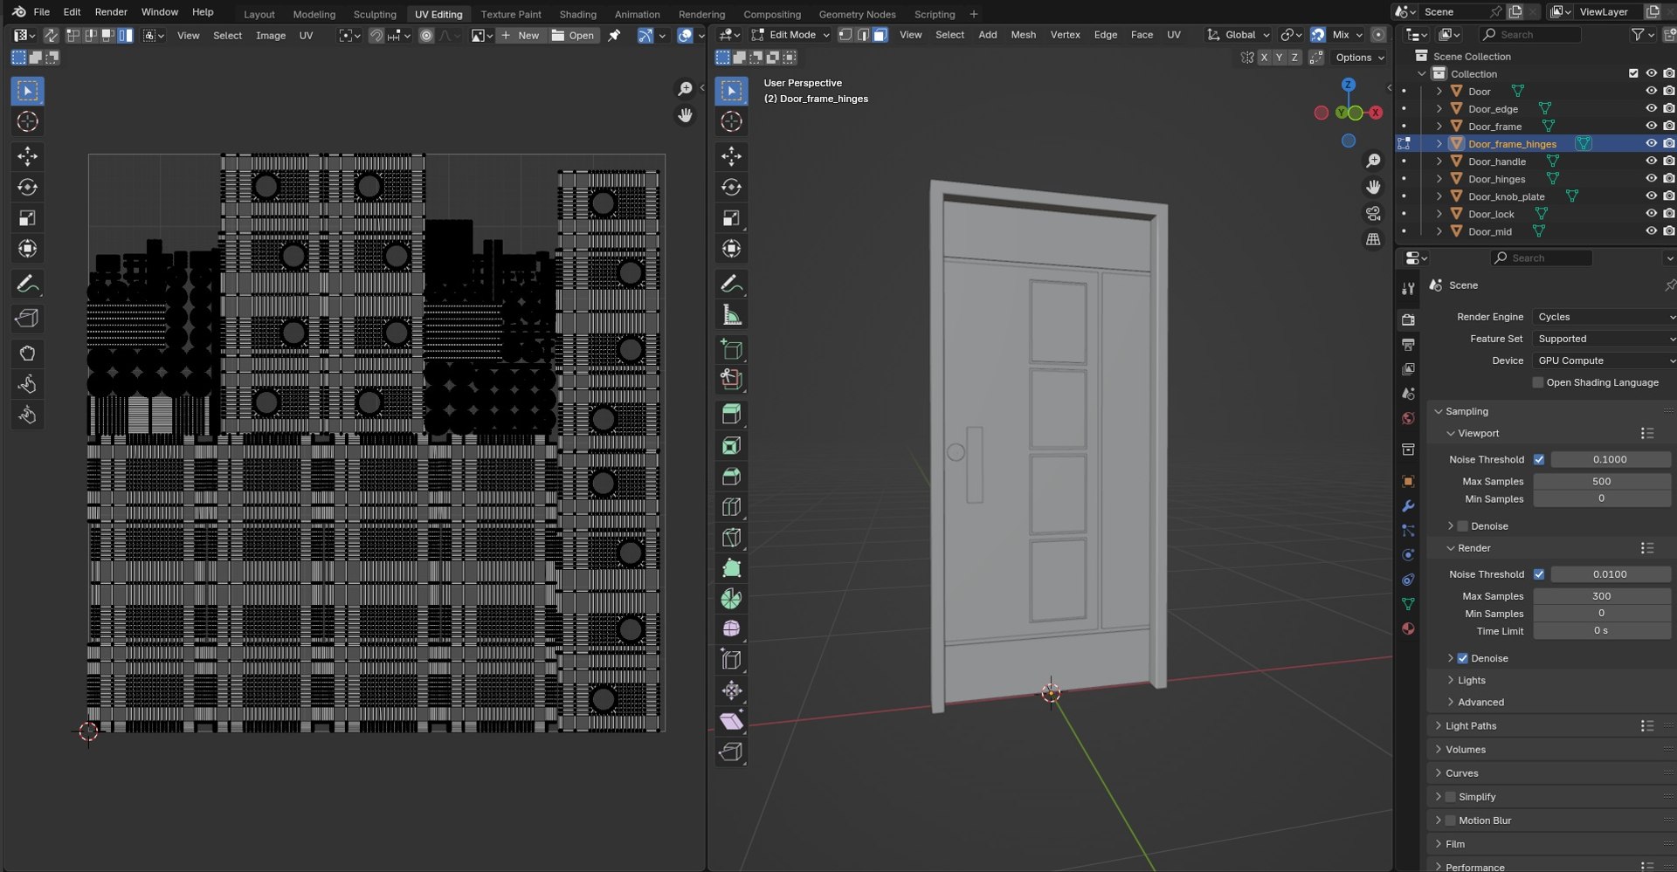This screenshot has width=1677, height=872.
Task: Select the Rip Region tool in 3D viewport
Action: click(731, 752)
